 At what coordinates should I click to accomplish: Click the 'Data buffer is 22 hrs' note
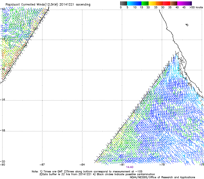(55, 174)
